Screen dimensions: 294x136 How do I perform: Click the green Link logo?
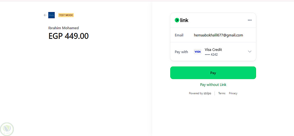coord(181,20)
